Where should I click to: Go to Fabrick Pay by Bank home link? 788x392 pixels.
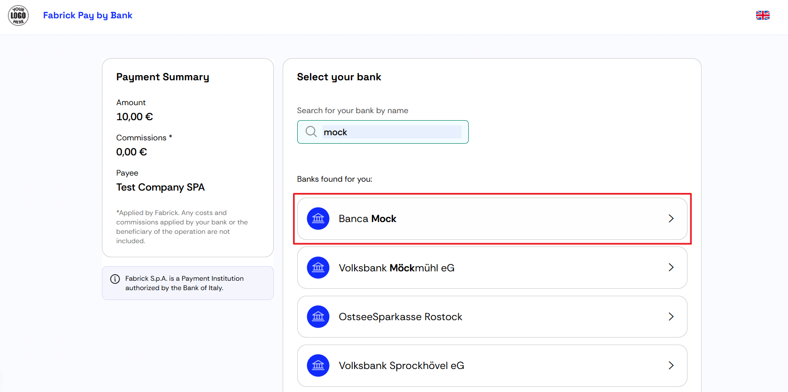click(88, 15)
